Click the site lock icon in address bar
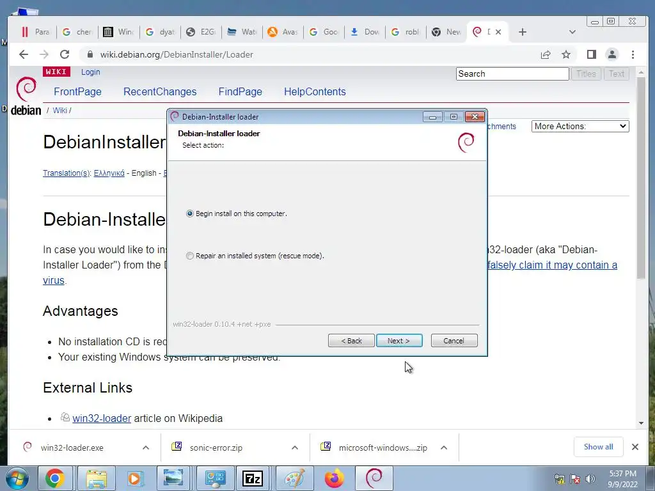 pos(90,54)
